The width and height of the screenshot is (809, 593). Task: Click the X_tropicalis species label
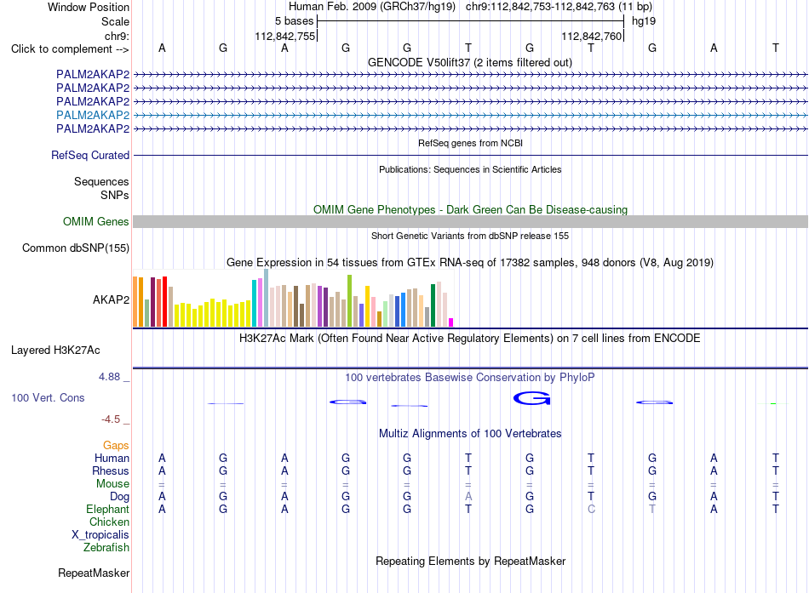100,535
